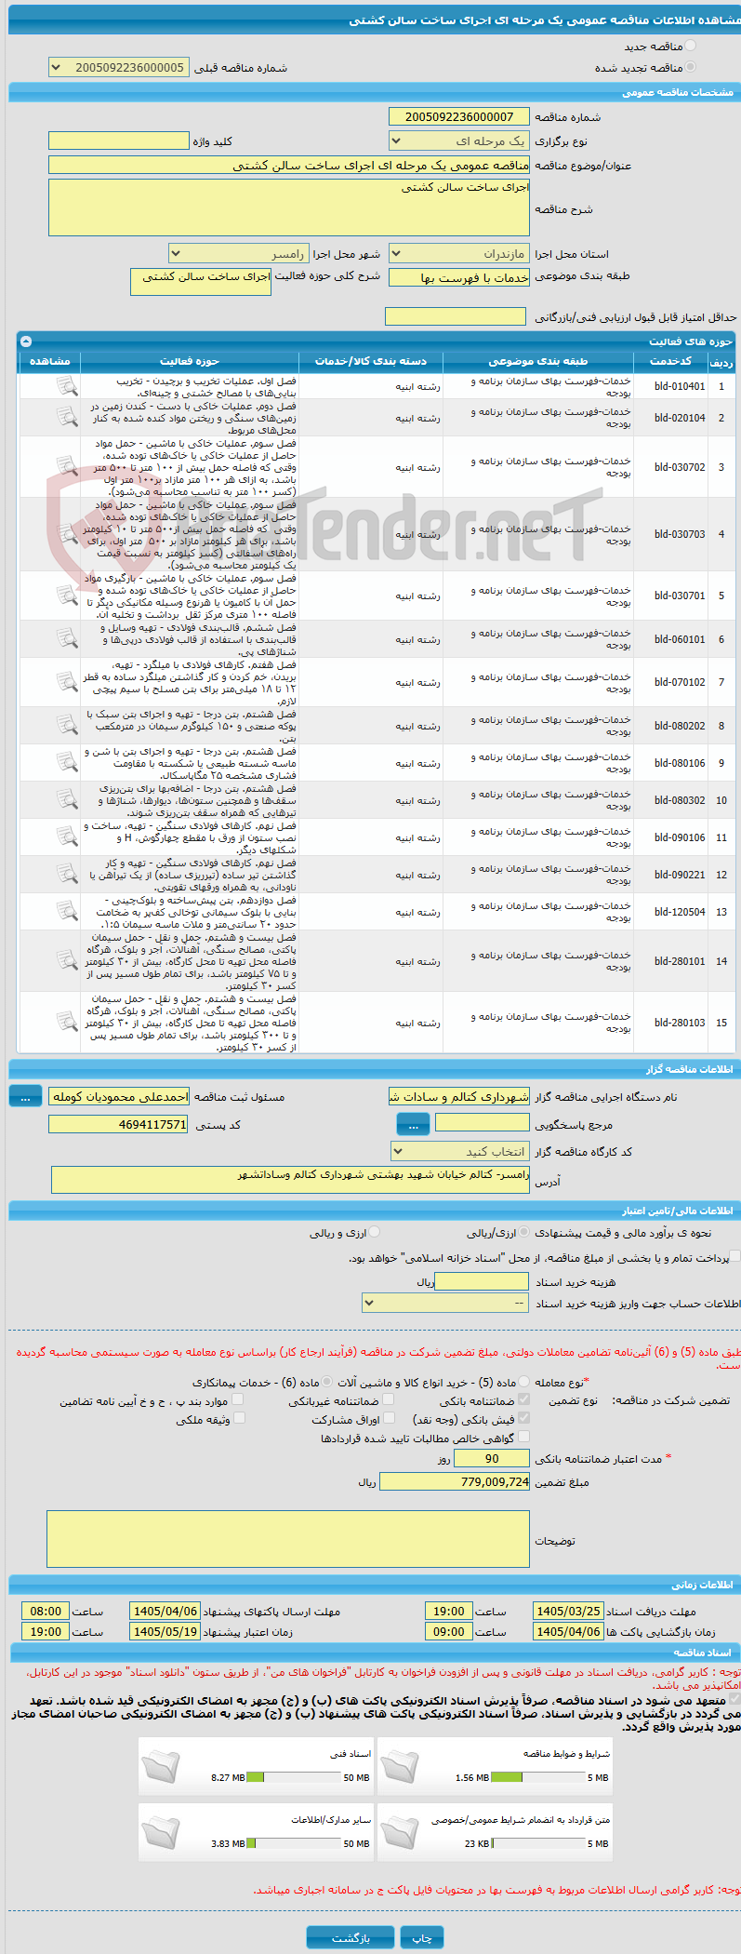Click the اسناد فنی size progress bar
741x1954 pixels.
295,1777
